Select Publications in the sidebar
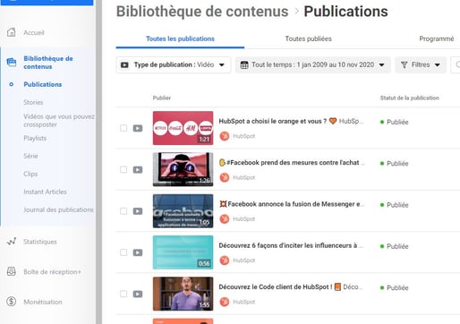 point(43,84)
